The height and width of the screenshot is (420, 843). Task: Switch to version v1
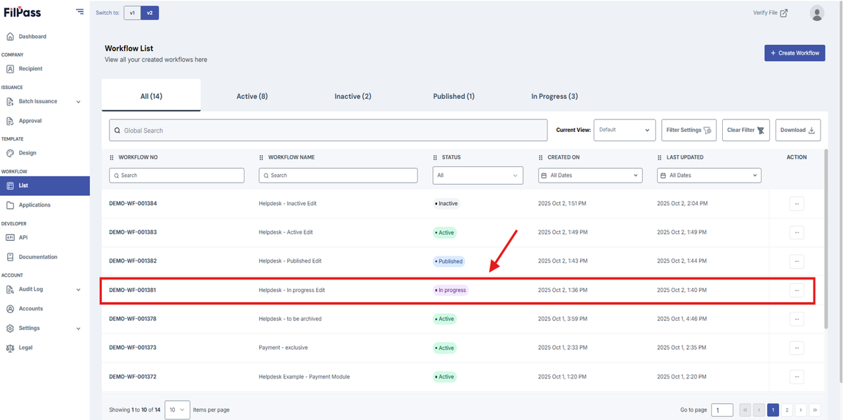(x=132, y=13)
